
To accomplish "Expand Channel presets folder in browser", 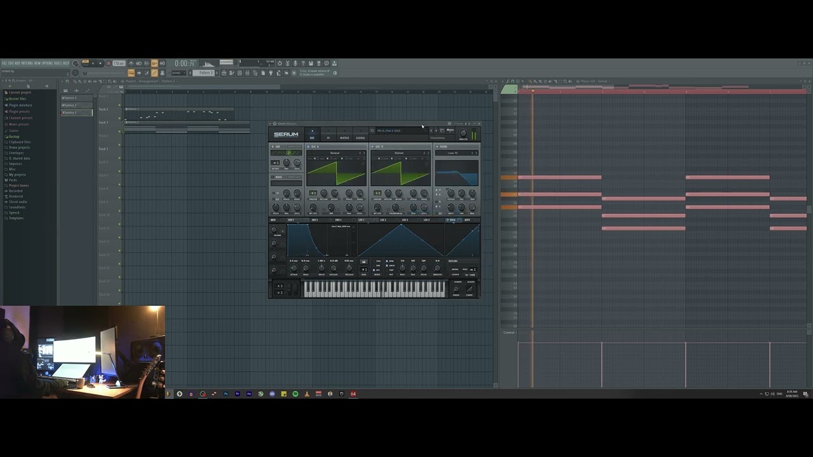I will pyautogui.click(x=20, y=118).
